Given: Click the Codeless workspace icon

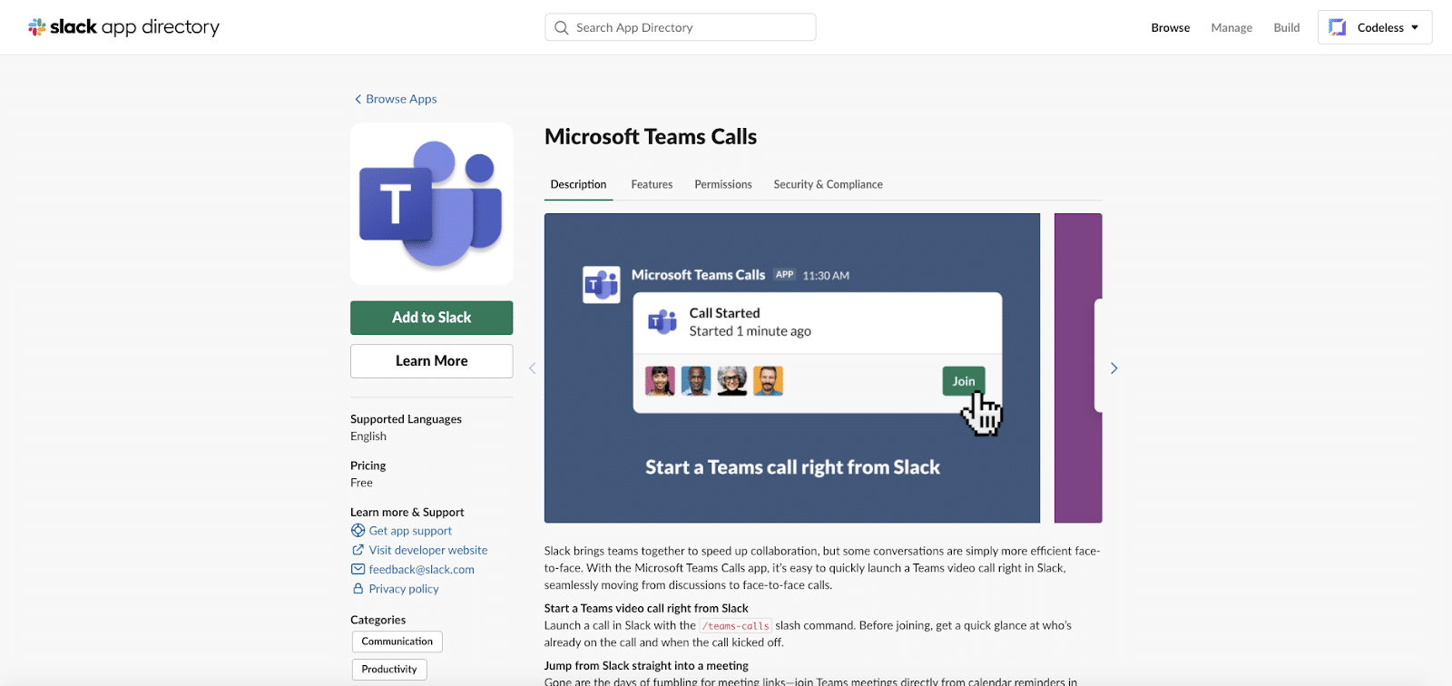Looking at the screenshot, I should click(x=1338, y=27).
